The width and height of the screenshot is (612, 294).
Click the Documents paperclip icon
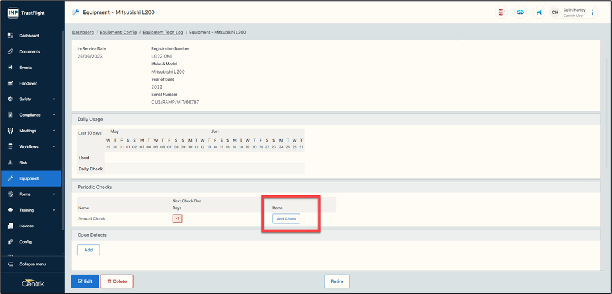click(x=11, y=51)
